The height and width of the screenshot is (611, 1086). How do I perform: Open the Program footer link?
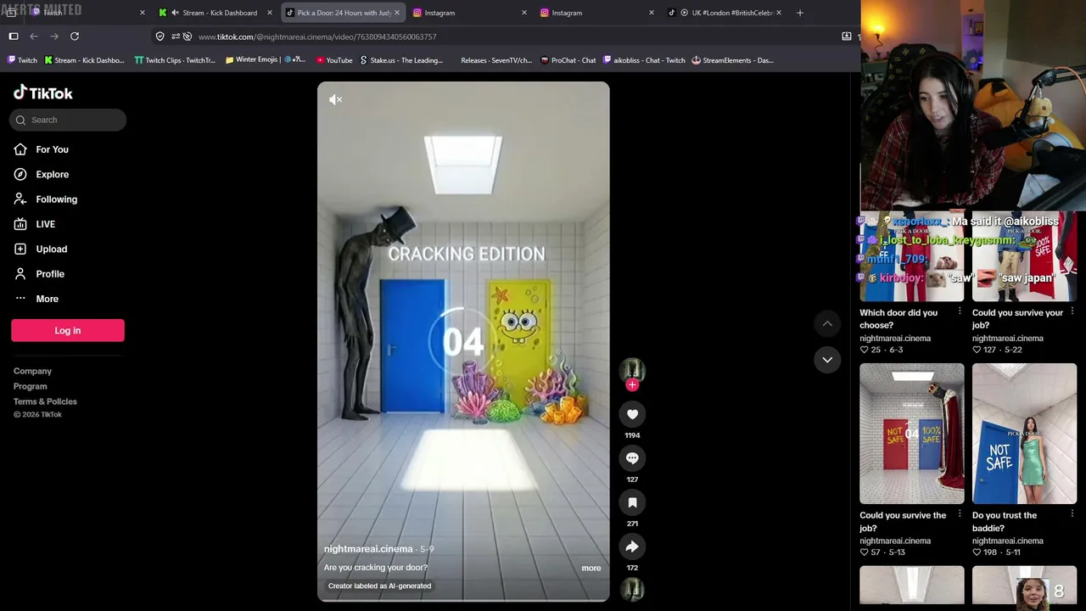(x=30, y=386)
